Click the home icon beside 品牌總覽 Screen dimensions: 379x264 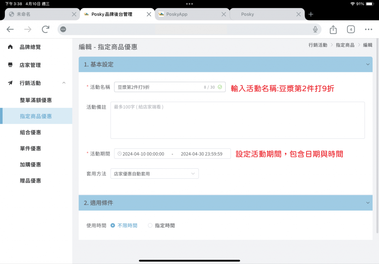click(10, 47)
